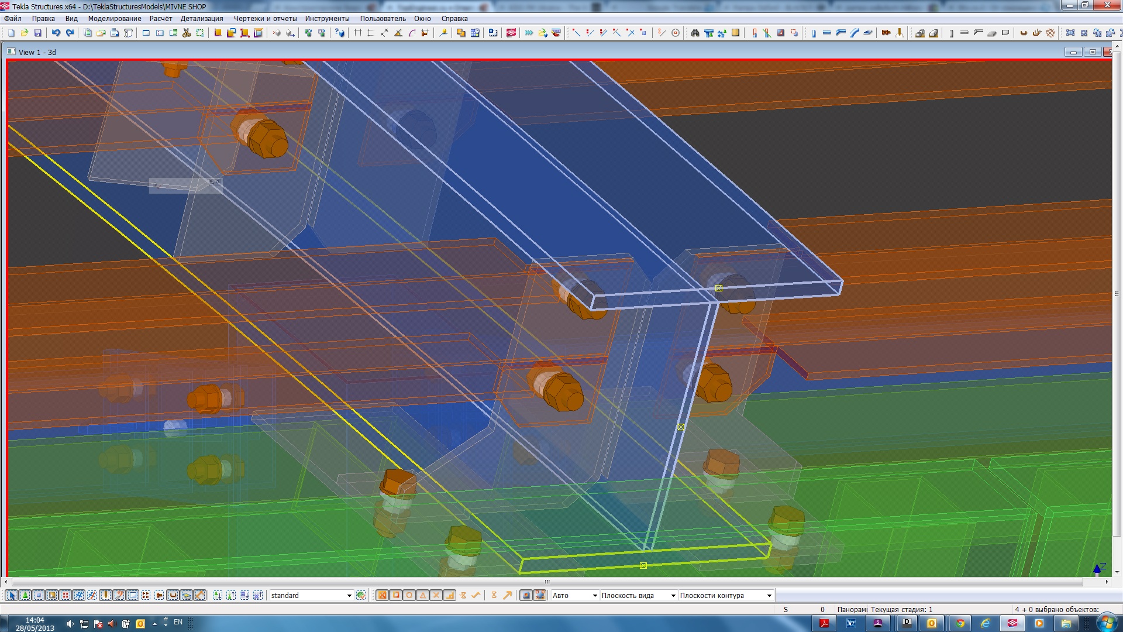Viewport: 1123px width, 632px height.
Task: Click the scissors cut icon
Action: pos(187,33)
